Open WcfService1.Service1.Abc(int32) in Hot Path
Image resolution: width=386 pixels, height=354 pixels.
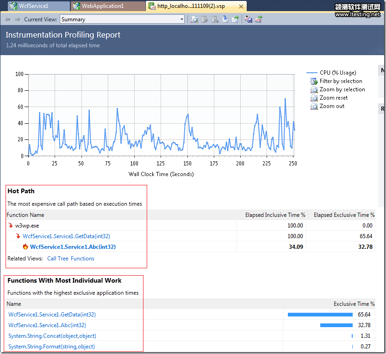[x=73, y=247]
